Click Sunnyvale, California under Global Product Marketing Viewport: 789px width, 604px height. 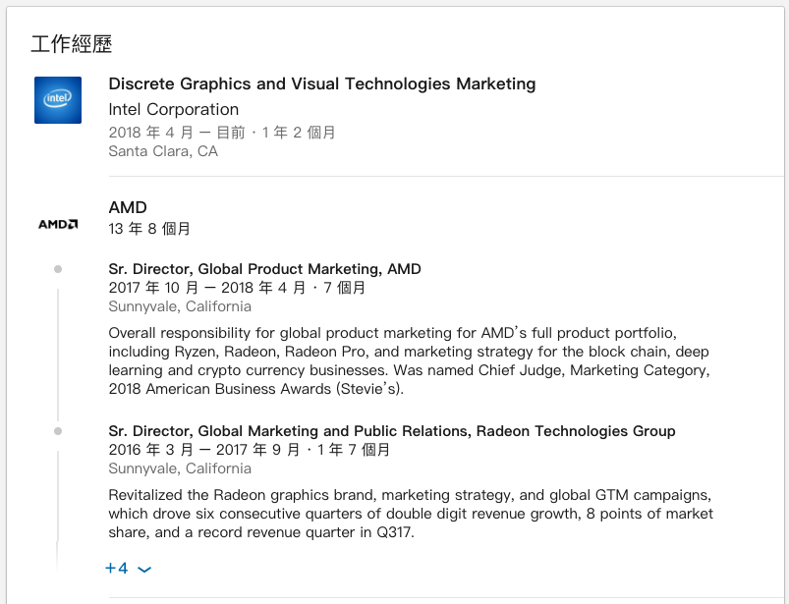pyautogui.click(x=180, y=306)
